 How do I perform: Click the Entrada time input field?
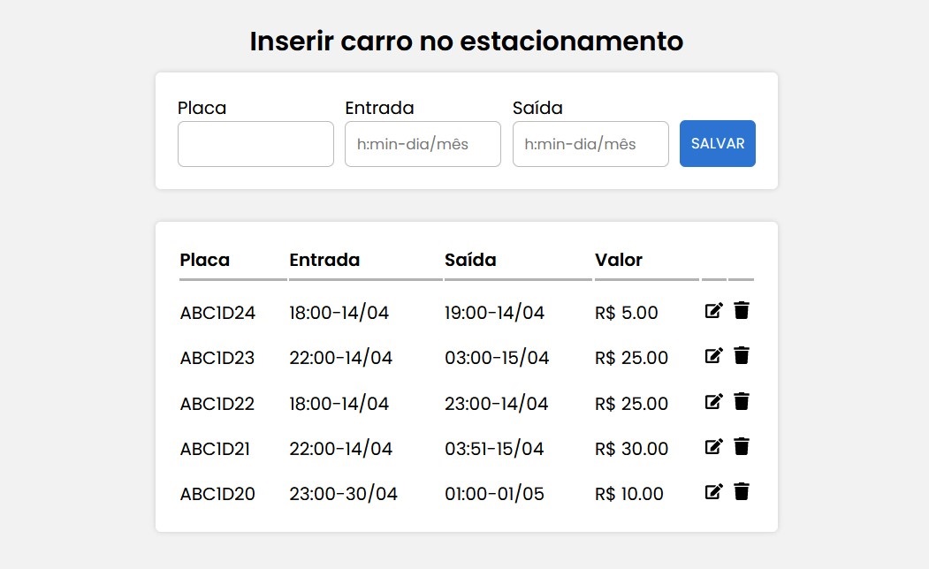pos(423,143)
